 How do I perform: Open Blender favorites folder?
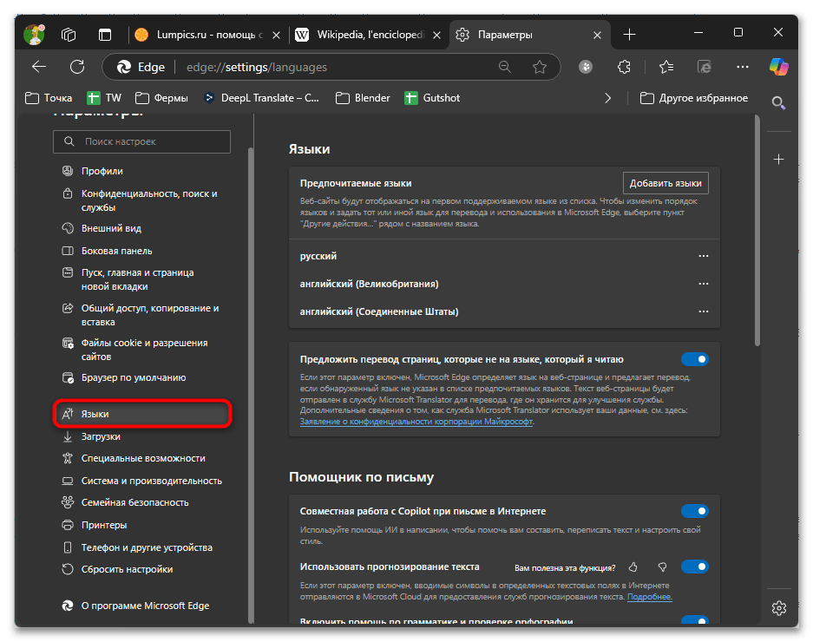(x=363, y=98)
